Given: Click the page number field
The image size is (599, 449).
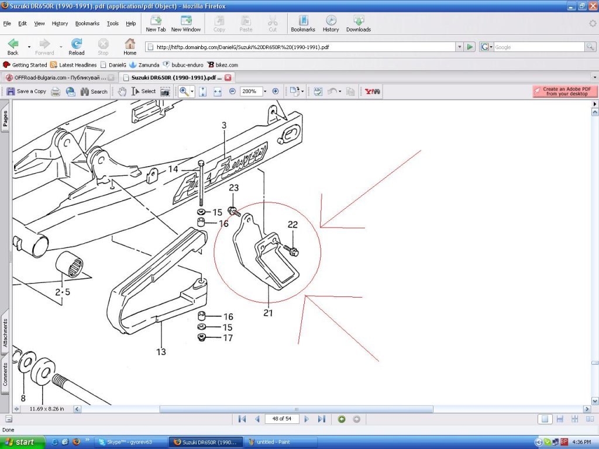Looking at the screenshot, I should tap(282, 419).
